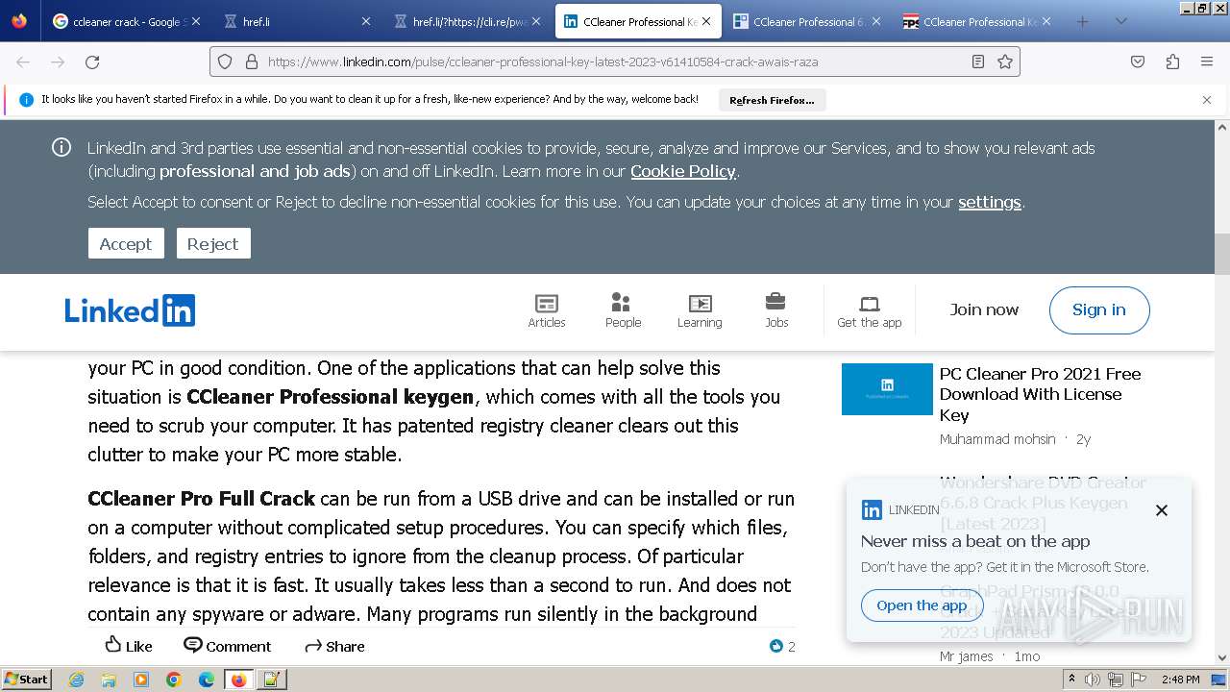Click the Sign in button
The width and height of the screenshot is (1230, 692).
[x=1099, y=309]
